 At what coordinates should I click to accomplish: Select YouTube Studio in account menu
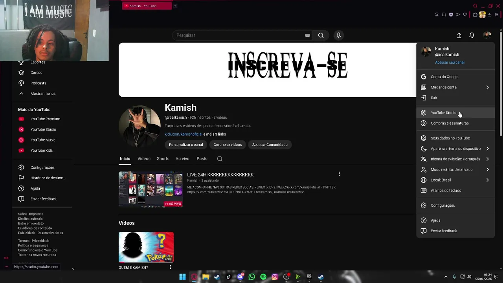(455, 113)
